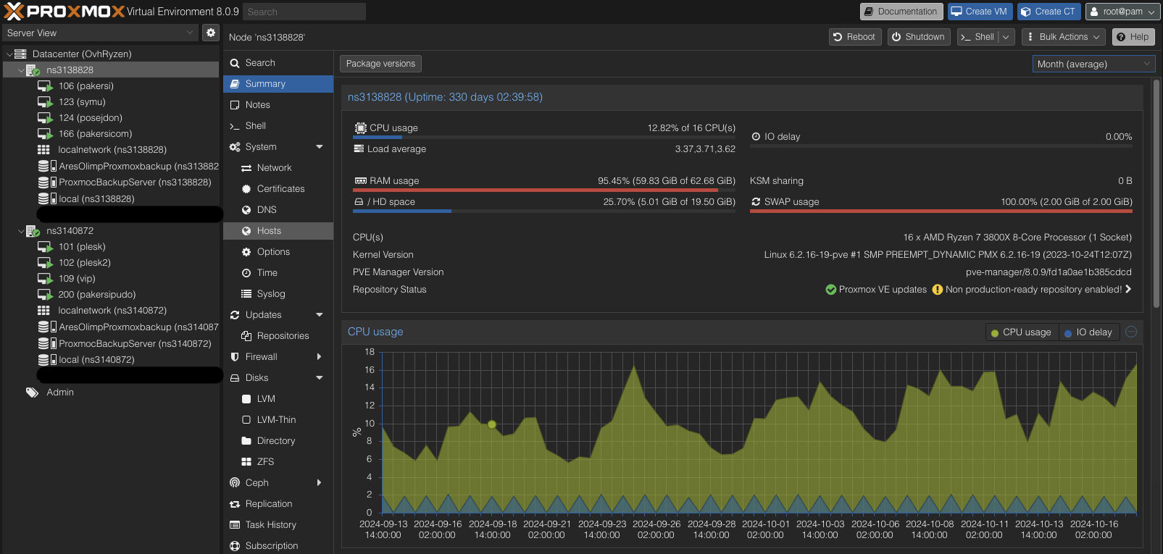Image resolution: width=1163 pixels, height=554 pixels.
Task: Collapse the ns3138828 node tree
Action: 21,70
